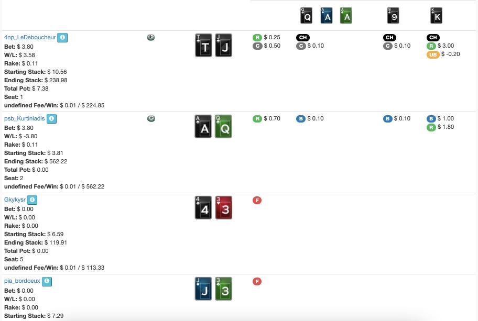
Task: Click the orange UB uncalled bet badge
Action: point(432,54)
